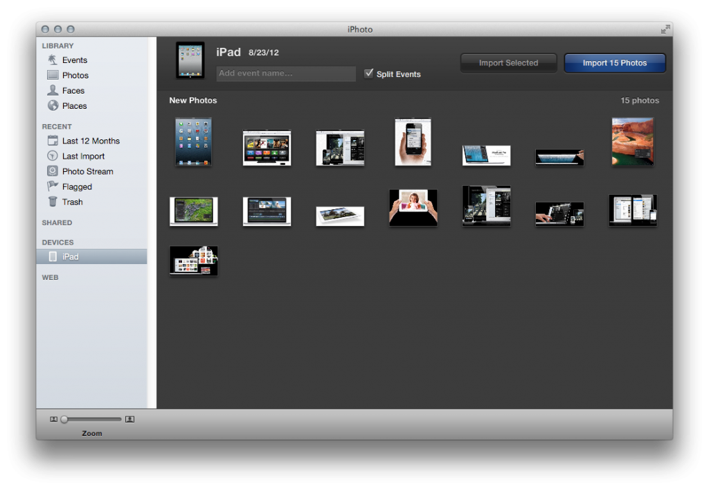Toggle the Split Events checkbox

click(369, 73)
